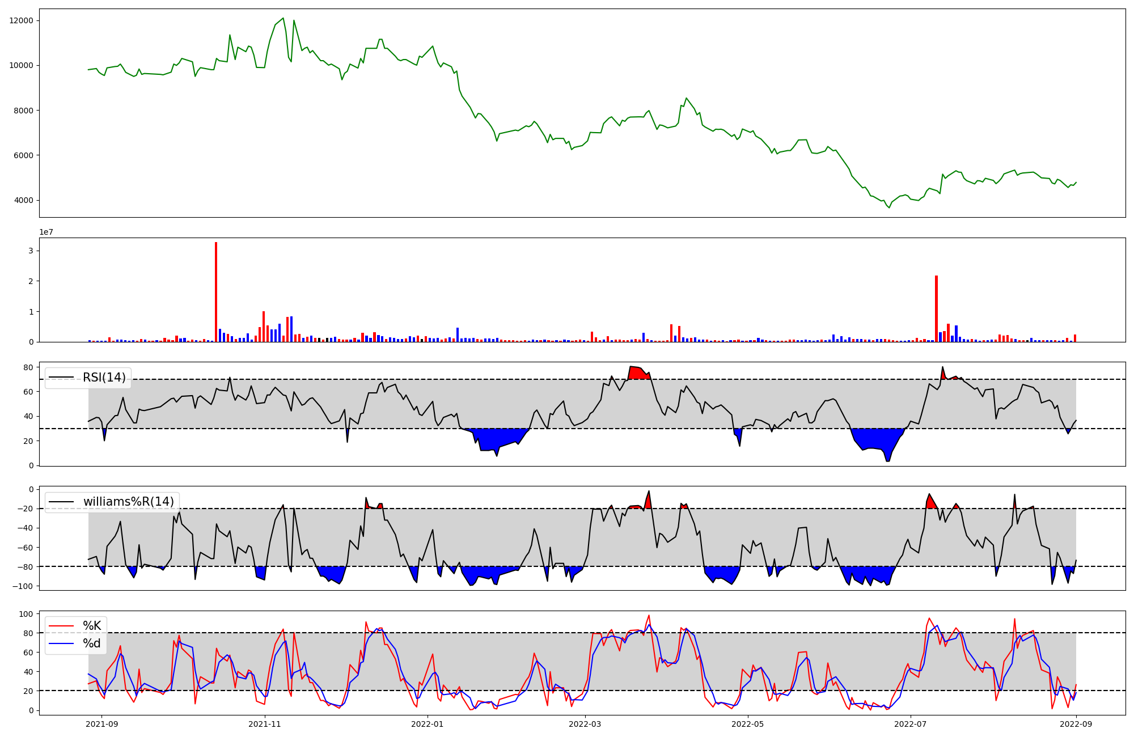Image resolution: width=1134 pixels, height=737 pixels.
Task: Click the 2021-11 x-axis tick label
Action: point(265,724)
